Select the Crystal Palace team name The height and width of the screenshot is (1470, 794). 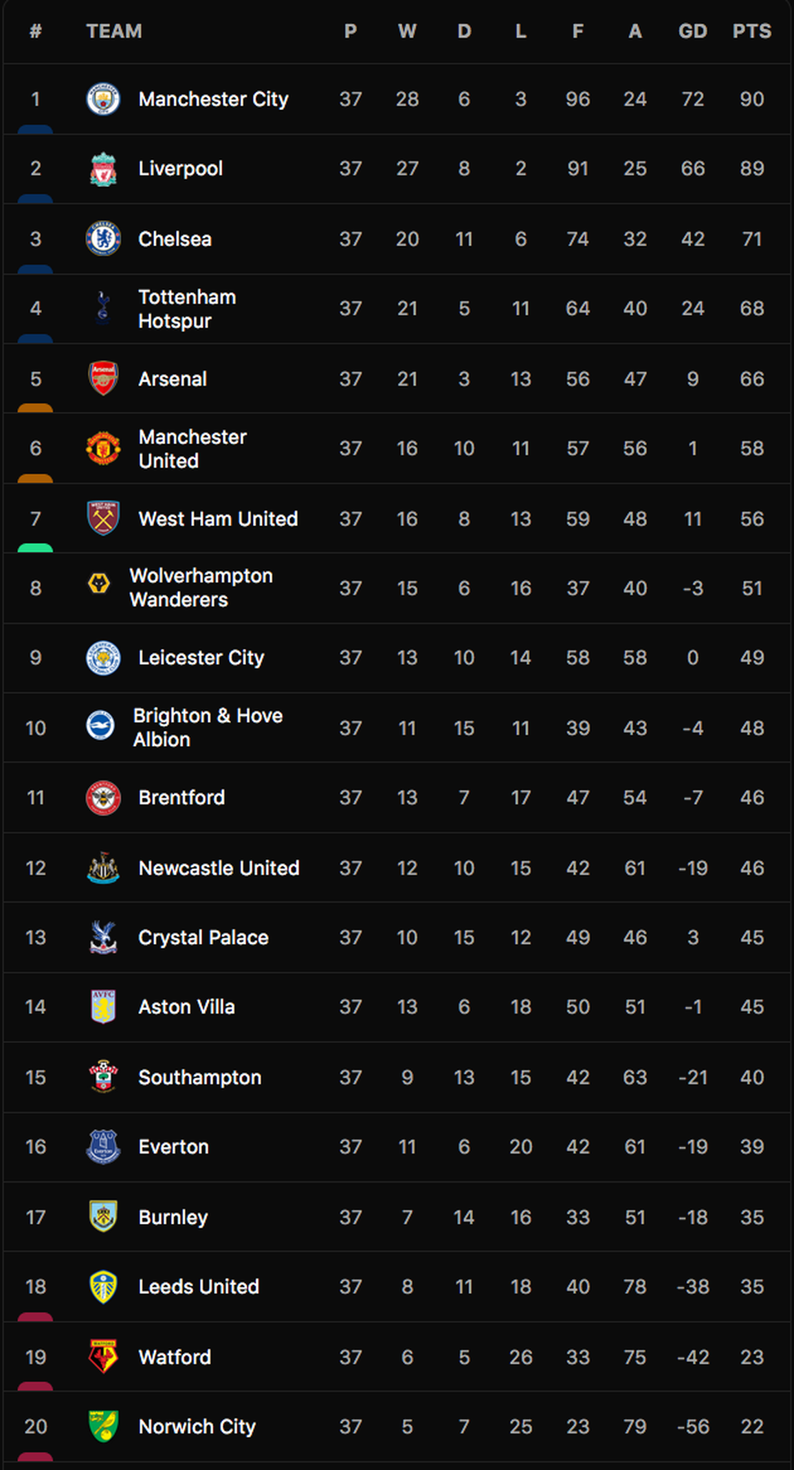(x=203, y=937)
